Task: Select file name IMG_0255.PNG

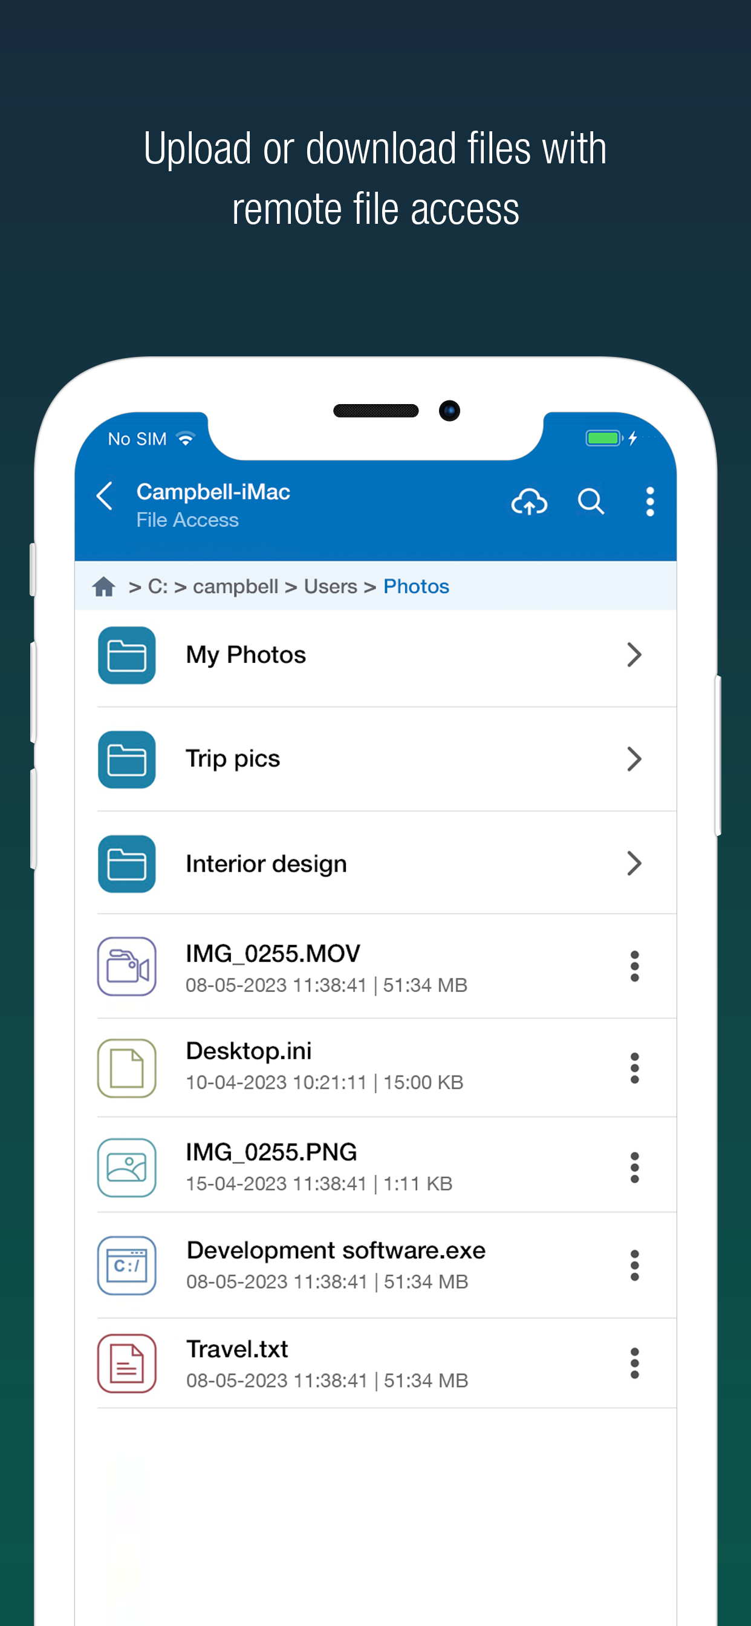Action: pos(271,1152)
